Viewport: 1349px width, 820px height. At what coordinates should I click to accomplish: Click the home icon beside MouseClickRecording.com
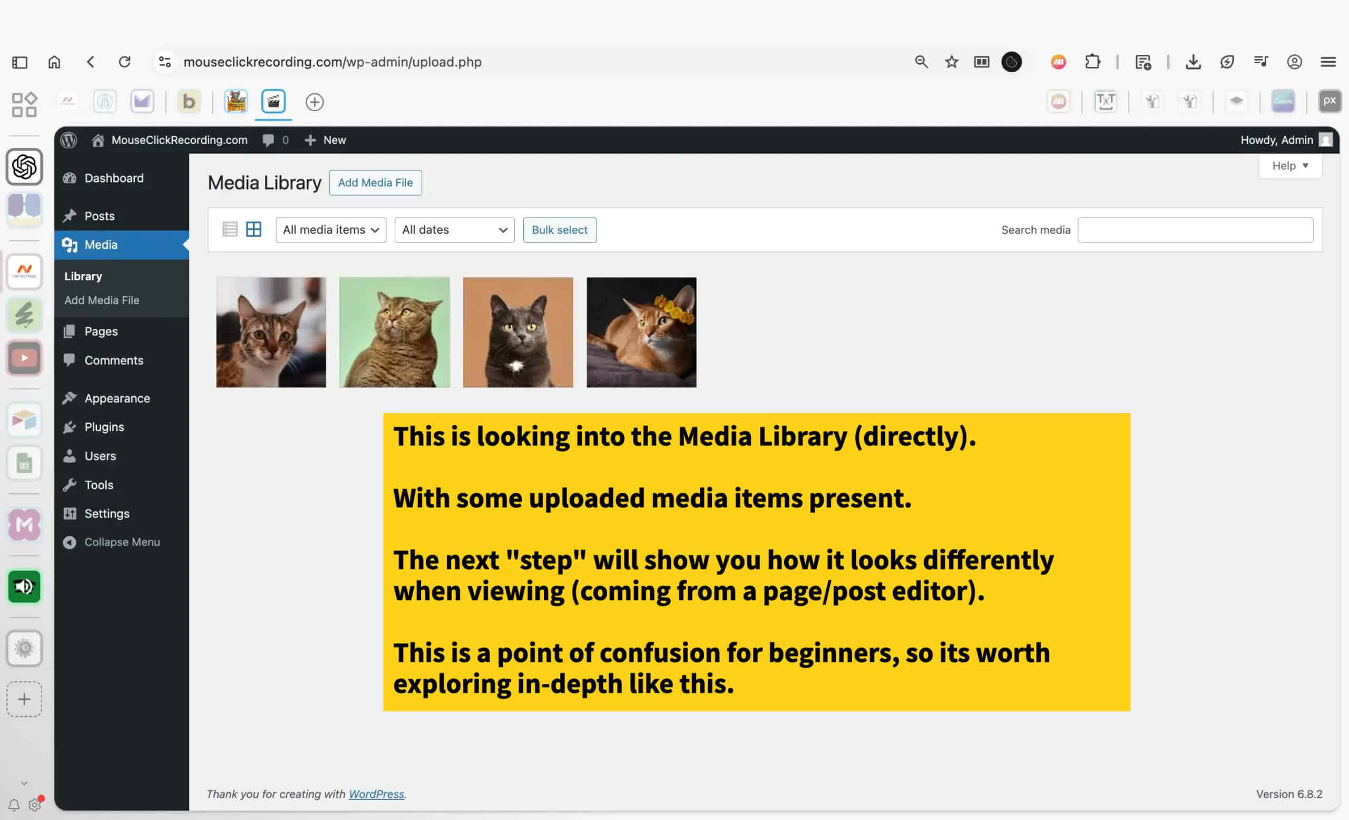click(98, 140)
